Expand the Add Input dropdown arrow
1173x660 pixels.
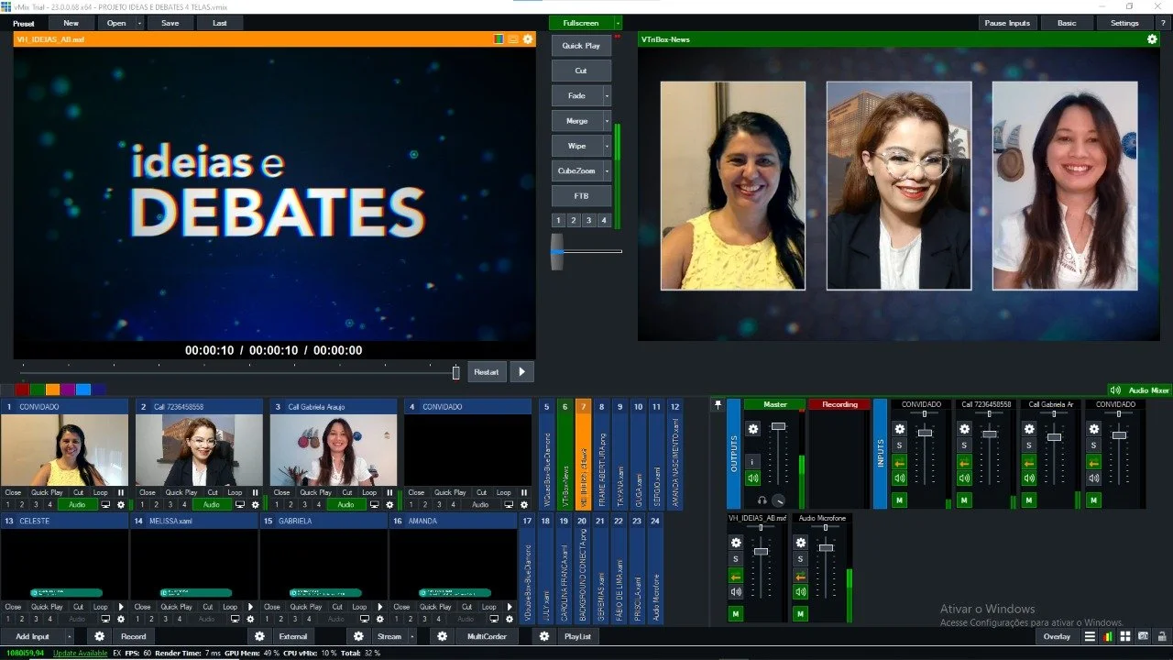tap(69, 636)
